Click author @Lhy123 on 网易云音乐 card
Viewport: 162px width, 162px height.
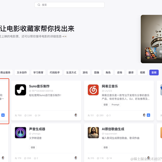pos(107,91)
